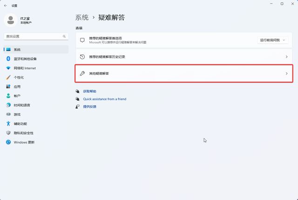Screen dimensions: 298x200
Task: Maximize the Settings window
Action: click(x=282, y=4)
